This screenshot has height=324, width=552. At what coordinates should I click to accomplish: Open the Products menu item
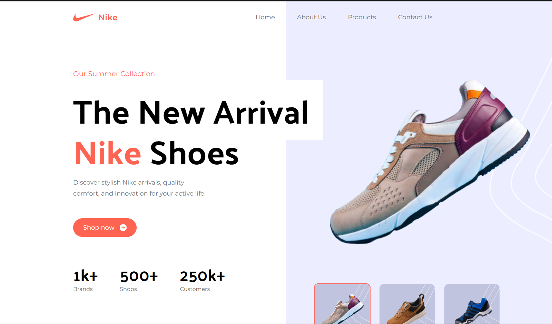(x=362, y=17)
